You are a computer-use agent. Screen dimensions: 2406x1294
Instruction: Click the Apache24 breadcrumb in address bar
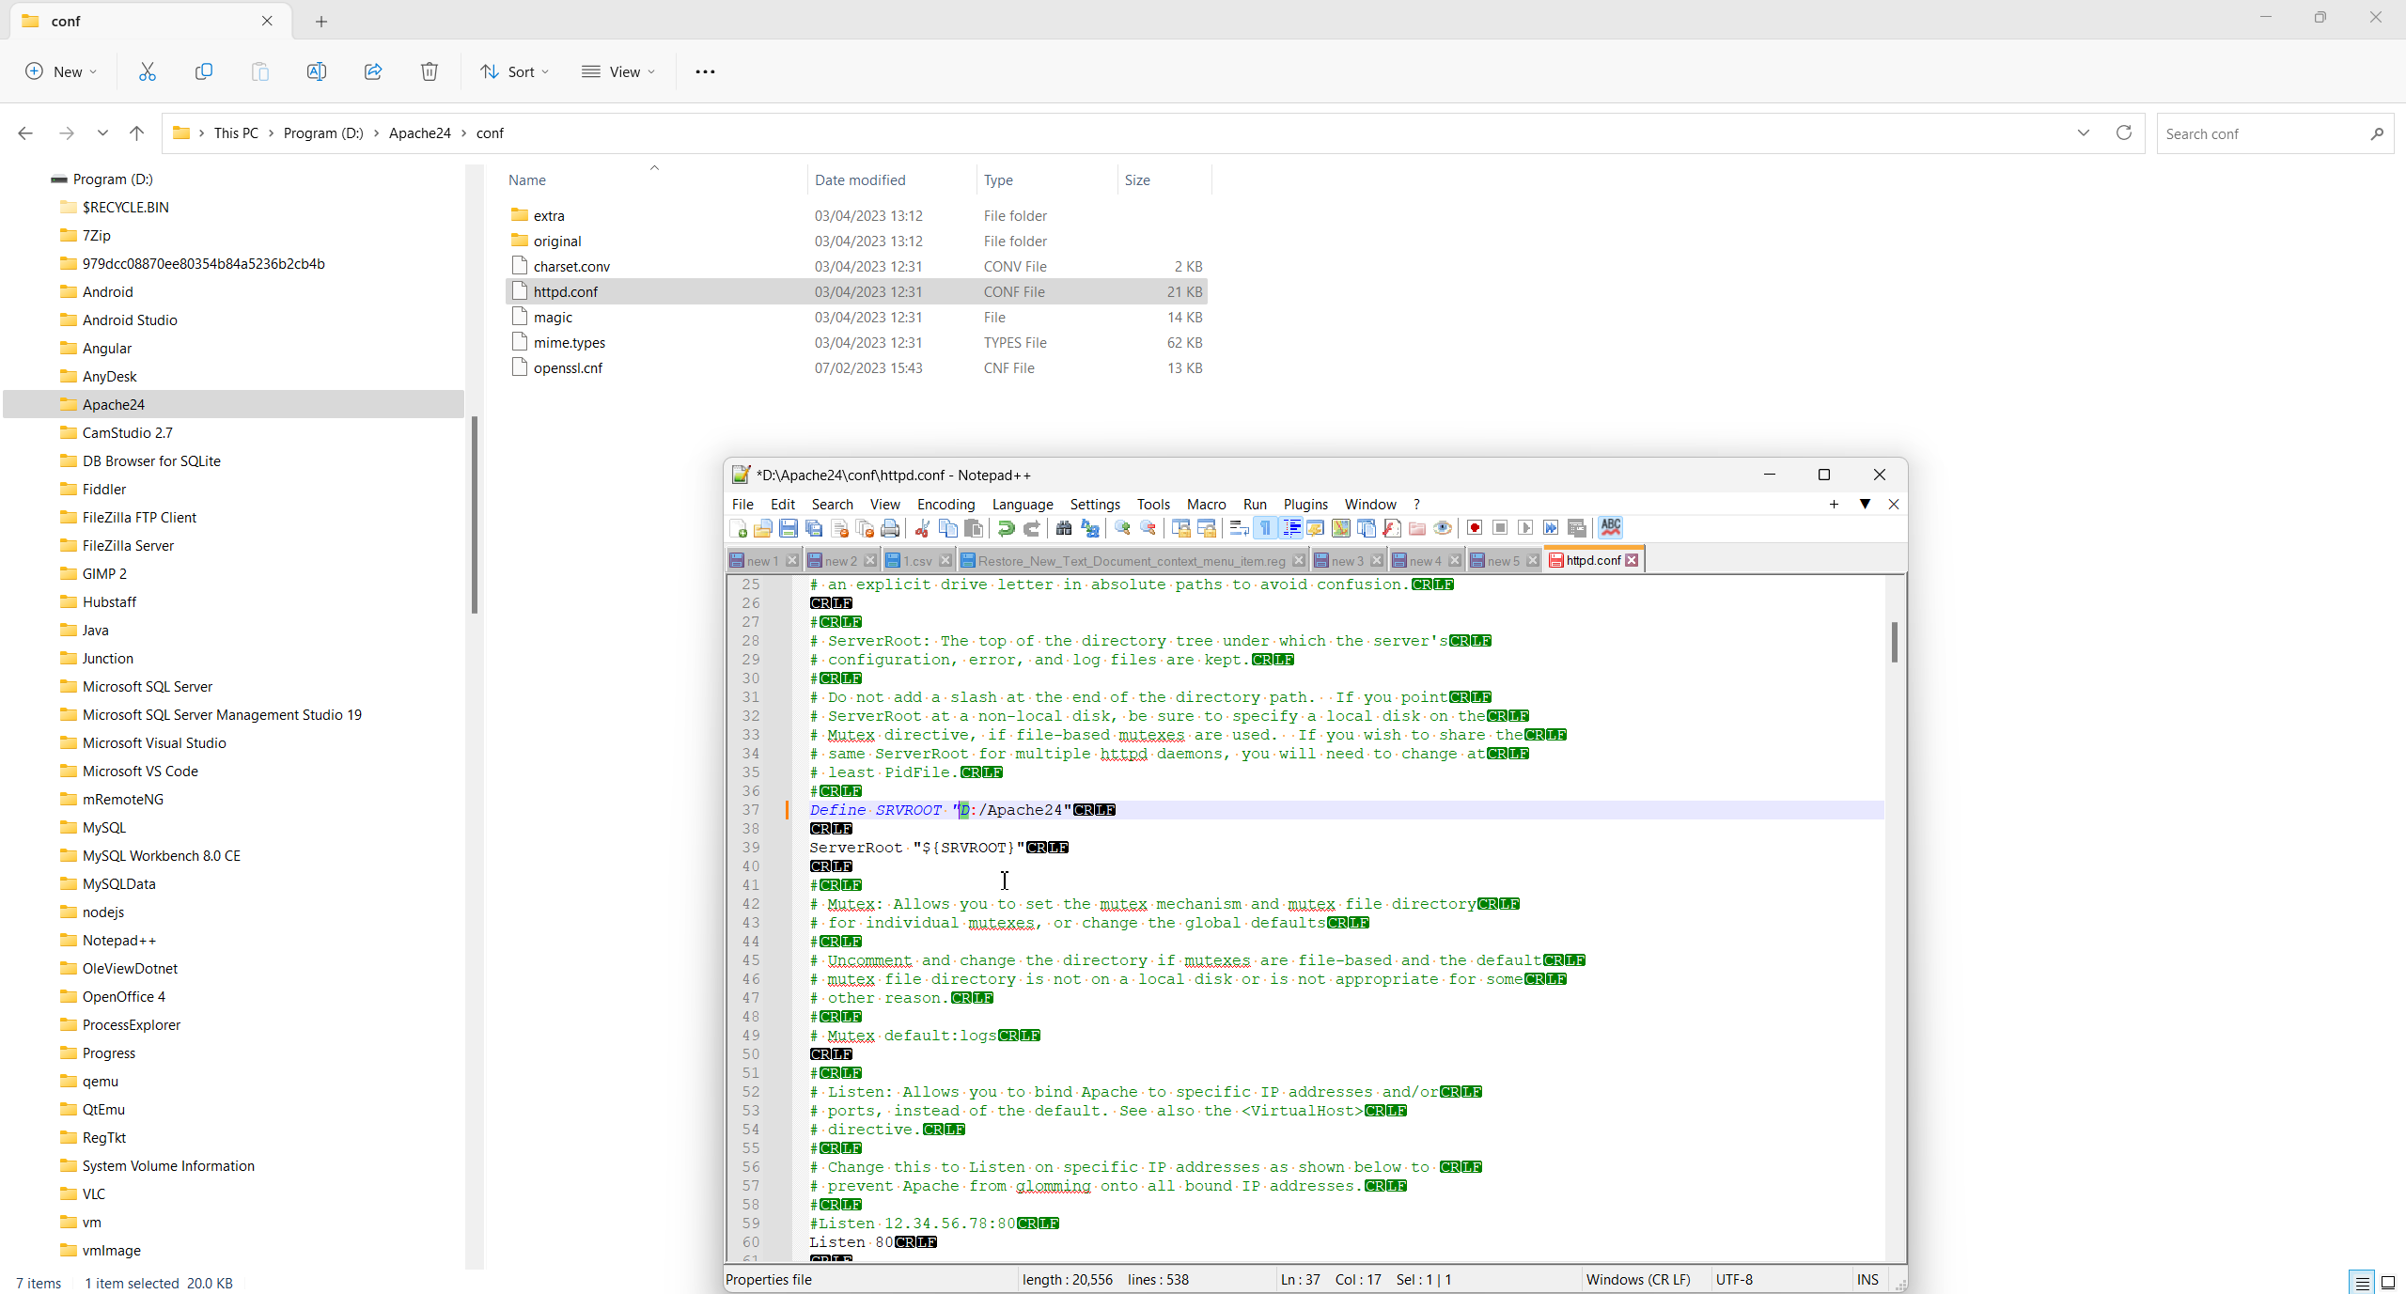[x=419, y=133]
